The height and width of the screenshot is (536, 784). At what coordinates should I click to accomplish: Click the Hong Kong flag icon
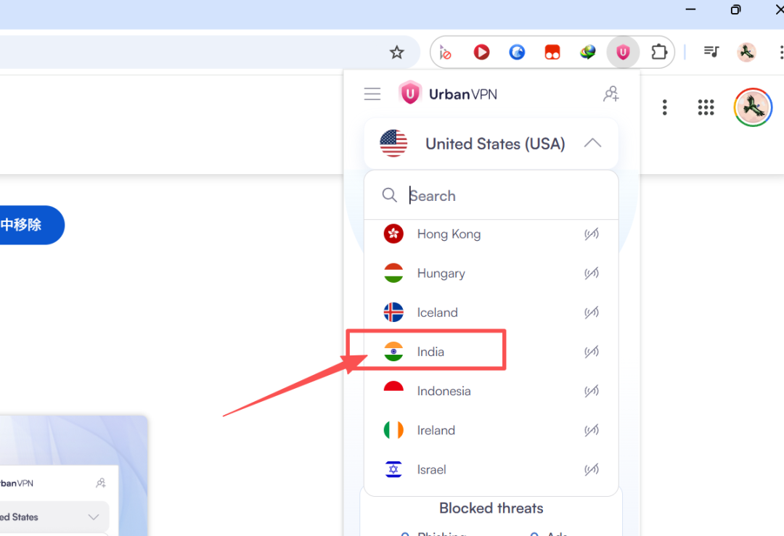pos(393,234)
